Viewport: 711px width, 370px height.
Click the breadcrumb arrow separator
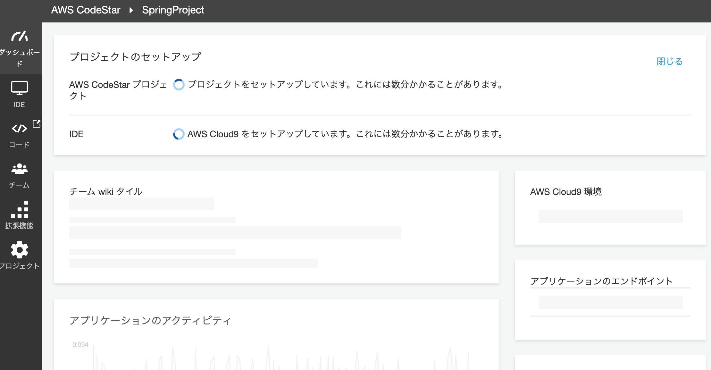pos(131,10)
